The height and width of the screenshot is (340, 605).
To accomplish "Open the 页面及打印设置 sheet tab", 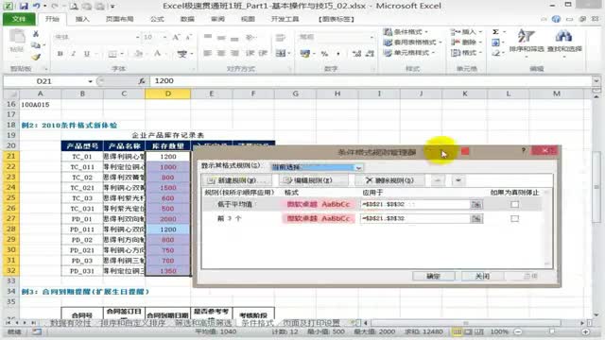I will 311,323.
